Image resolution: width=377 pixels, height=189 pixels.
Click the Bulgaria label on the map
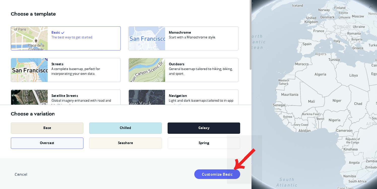click(357, 39)
